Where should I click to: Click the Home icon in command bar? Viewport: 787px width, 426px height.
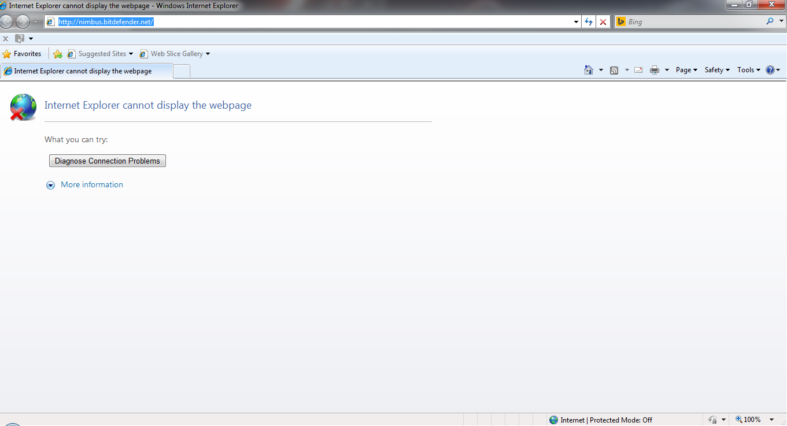[589, 70]
